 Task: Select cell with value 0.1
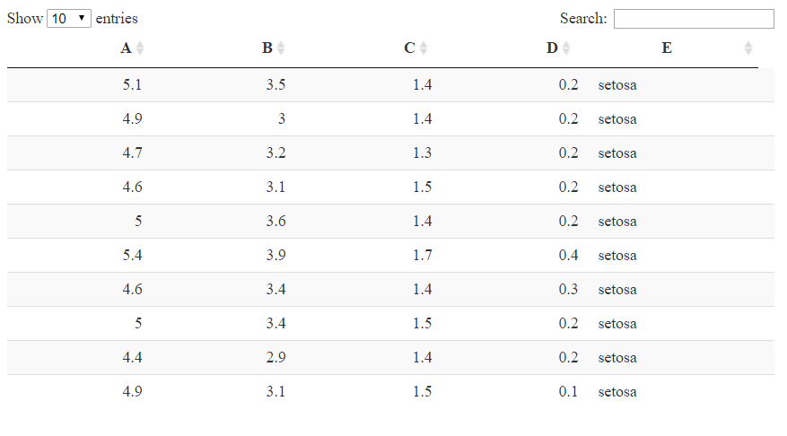coord(568,392)
